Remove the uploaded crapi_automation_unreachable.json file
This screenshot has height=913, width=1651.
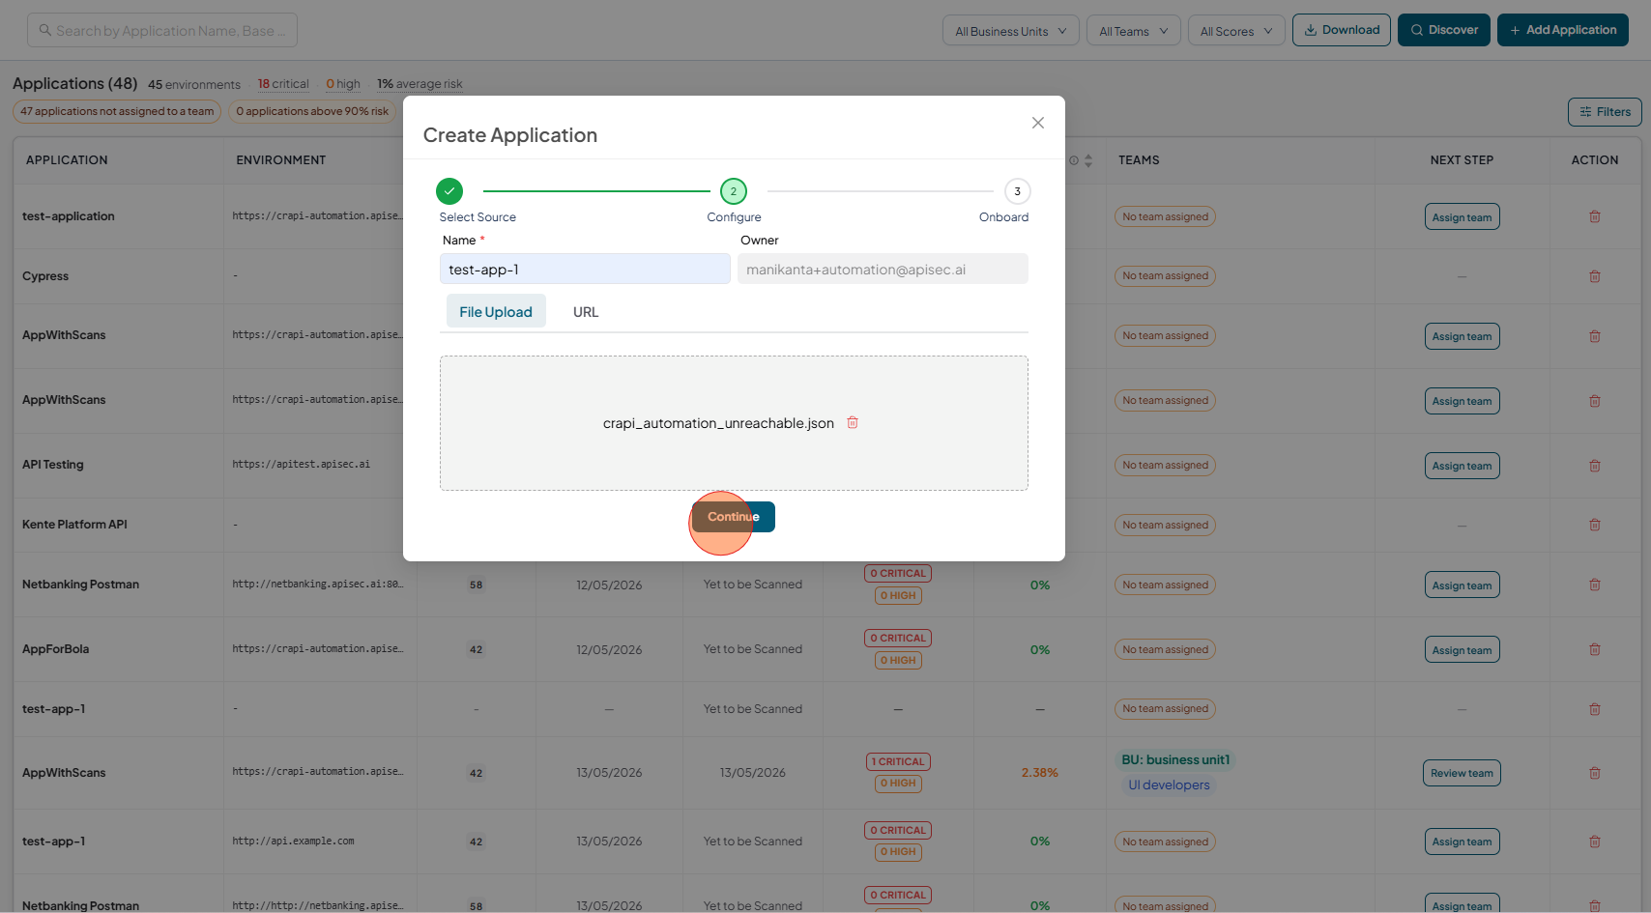coord(853,422)
